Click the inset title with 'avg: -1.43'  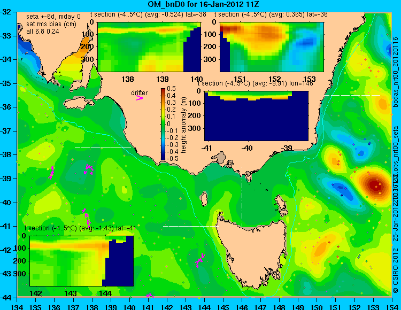80,228
